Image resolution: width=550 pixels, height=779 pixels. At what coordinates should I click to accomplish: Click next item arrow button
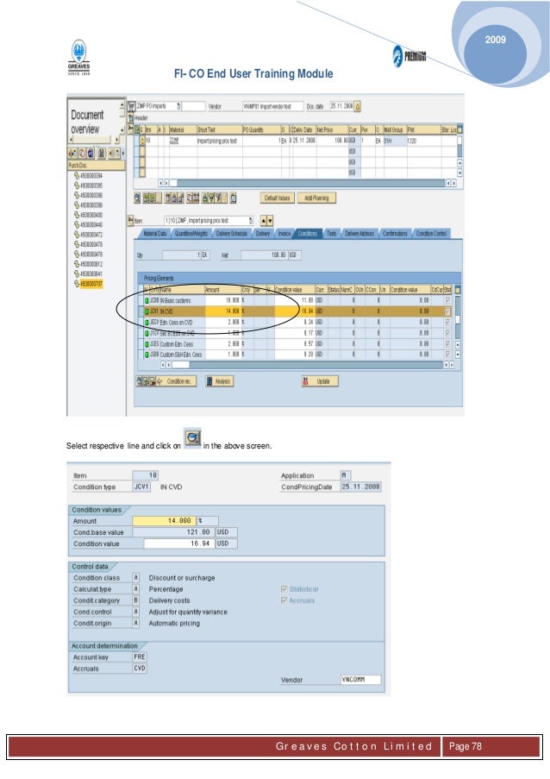[x=270, y=221]
